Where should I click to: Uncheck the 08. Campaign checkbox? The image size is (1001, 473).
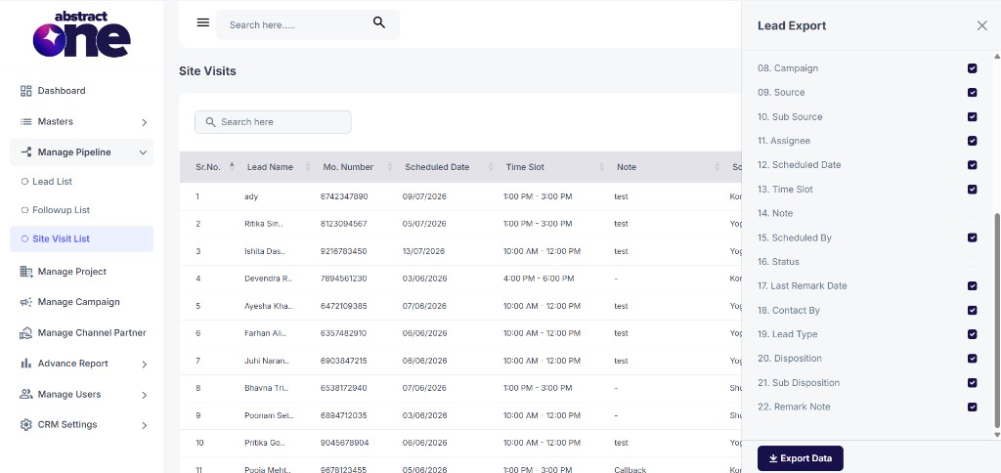click(972, 68)
